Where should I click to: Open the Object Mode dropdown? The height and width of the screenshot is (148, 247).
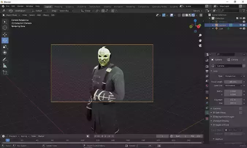click(x=11, y=15)
